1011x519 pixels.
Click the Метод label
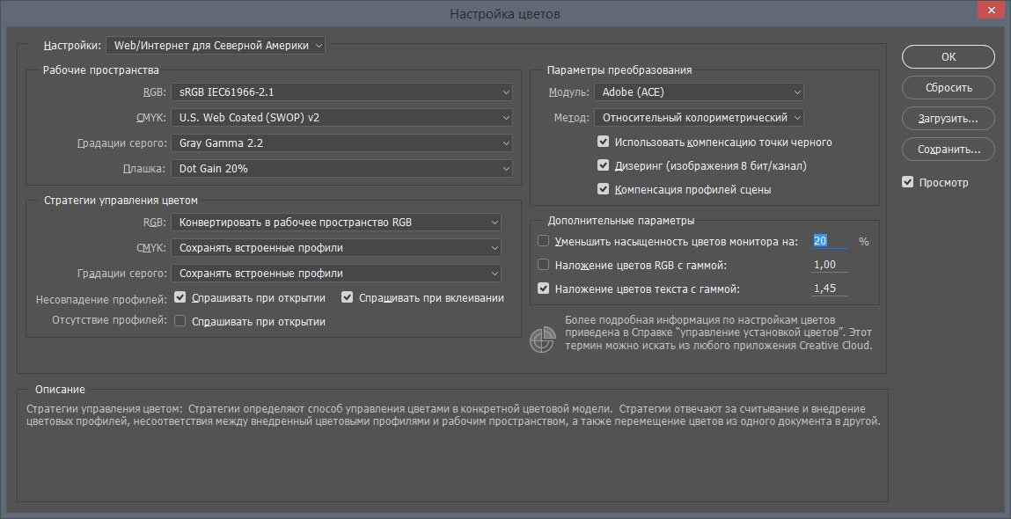click(x=571, y=118)
